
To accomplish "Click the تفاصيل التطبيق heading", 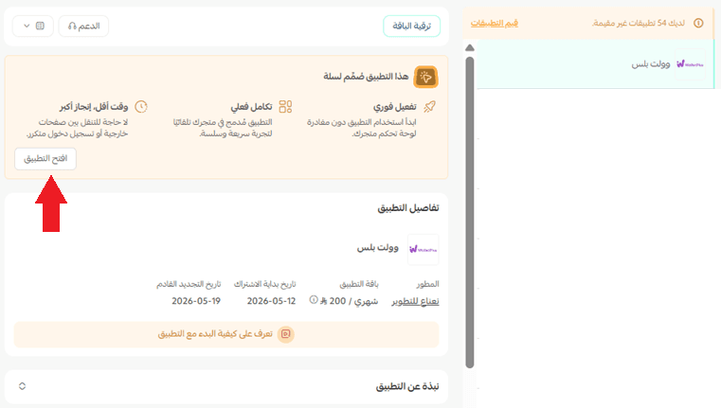I will 408,208.
